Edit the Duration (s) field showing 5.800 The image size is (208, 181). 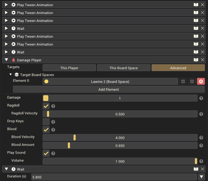pos(114,177)
